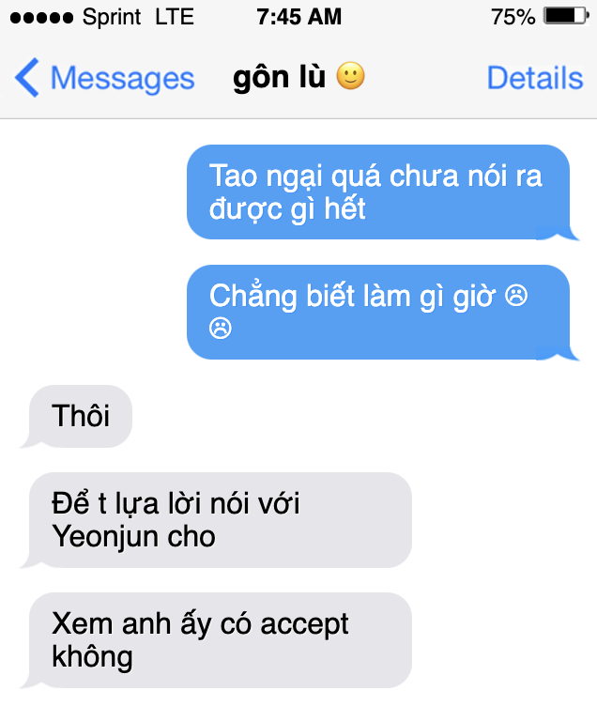Viewport: 597px width, 706px height.
Task: Tap the second sad face emoji
Action: 221,329
